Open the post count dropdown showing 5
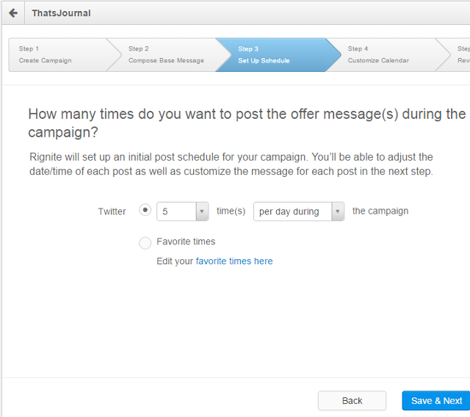The image size is (470, 417). pos(183,211)
